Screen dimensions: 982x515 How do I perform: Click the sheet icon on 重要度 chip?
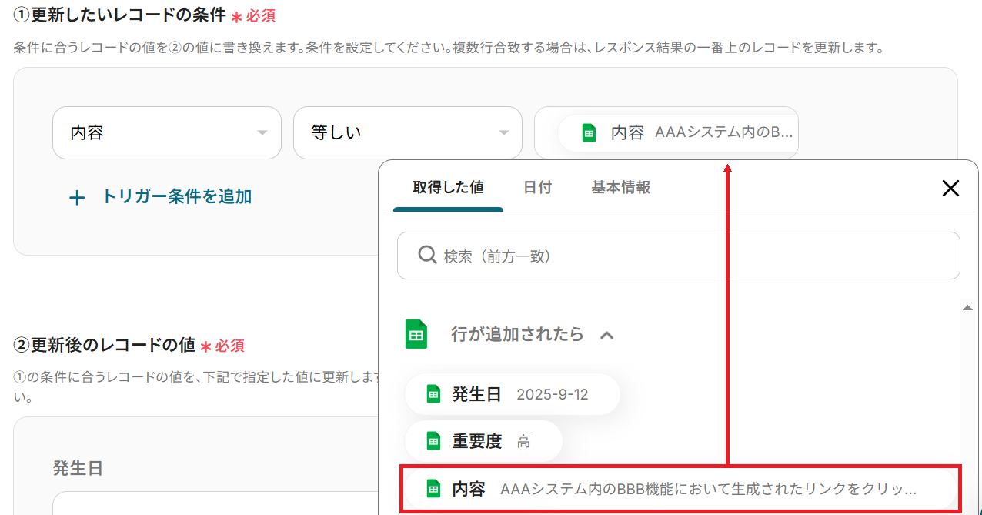pyautogui.click(x=434, y=441)
